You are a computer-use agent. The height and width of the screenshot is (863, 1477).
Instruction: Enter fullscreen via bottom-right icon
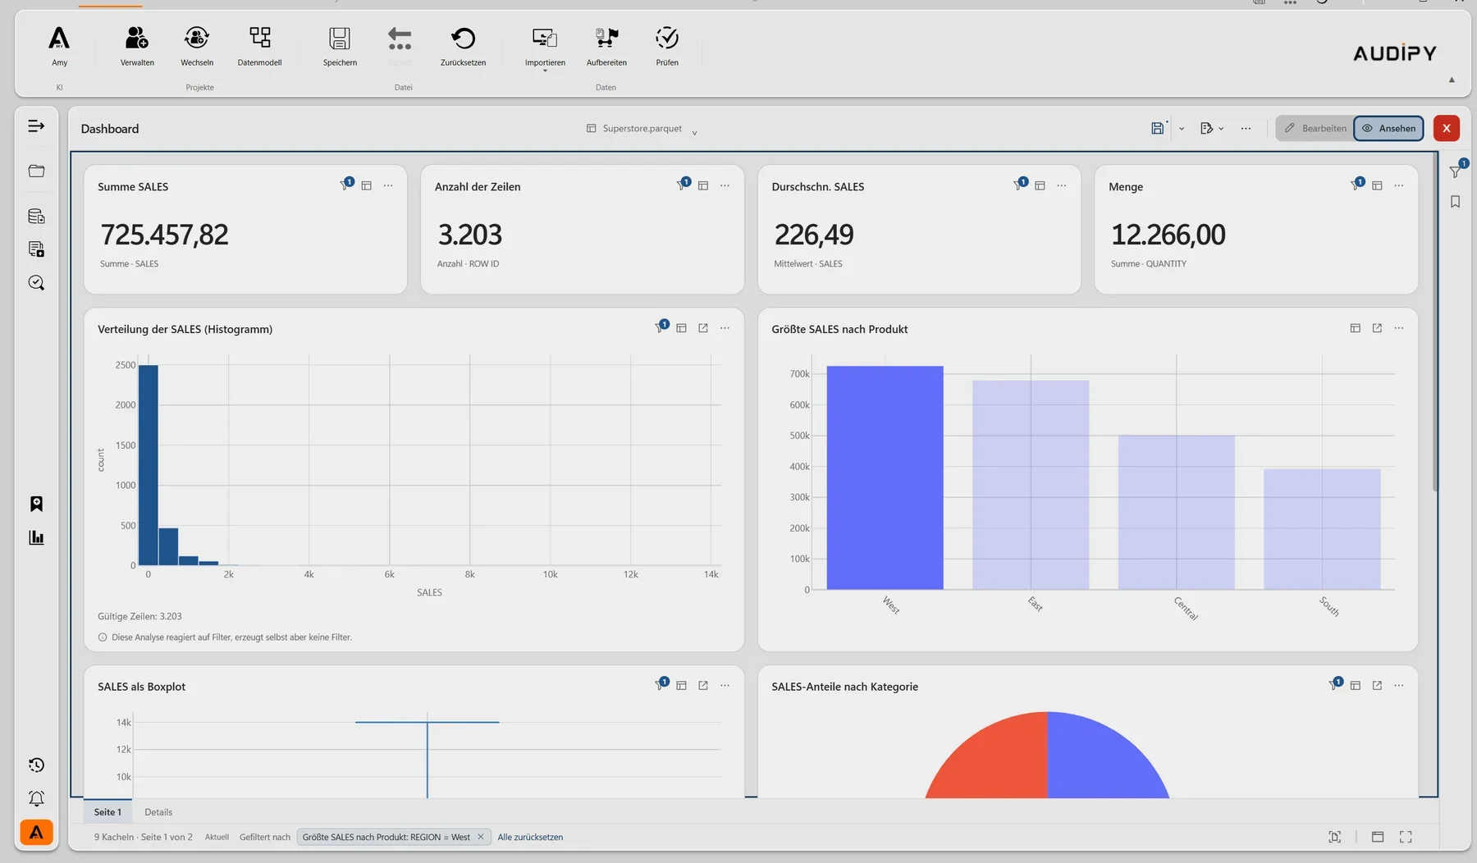click(x=1406, y=837)
